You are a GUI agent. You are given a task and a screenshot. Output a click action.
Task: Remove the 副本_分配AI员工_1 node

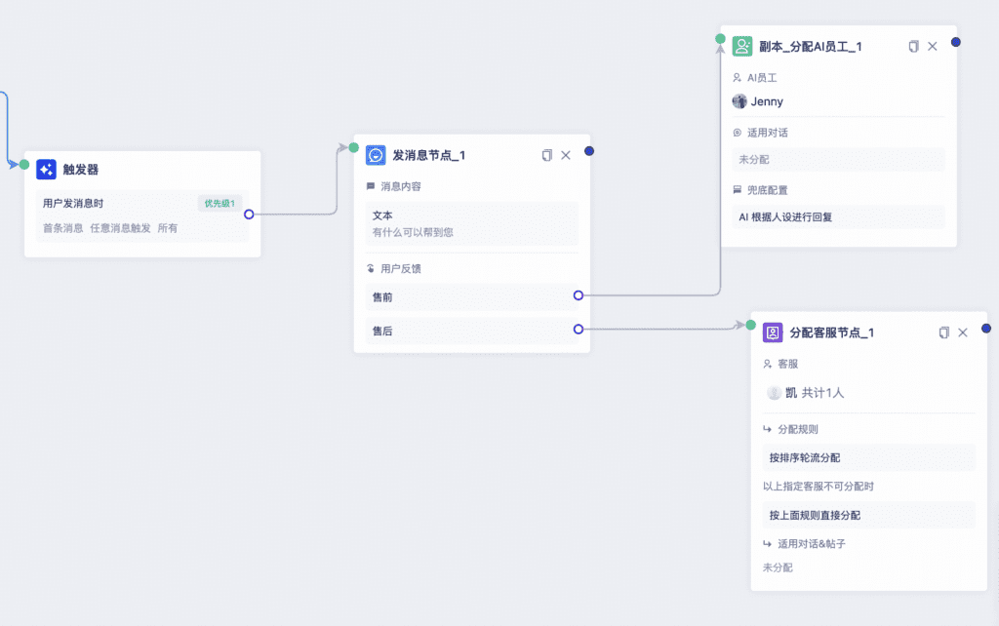point(933,47)
